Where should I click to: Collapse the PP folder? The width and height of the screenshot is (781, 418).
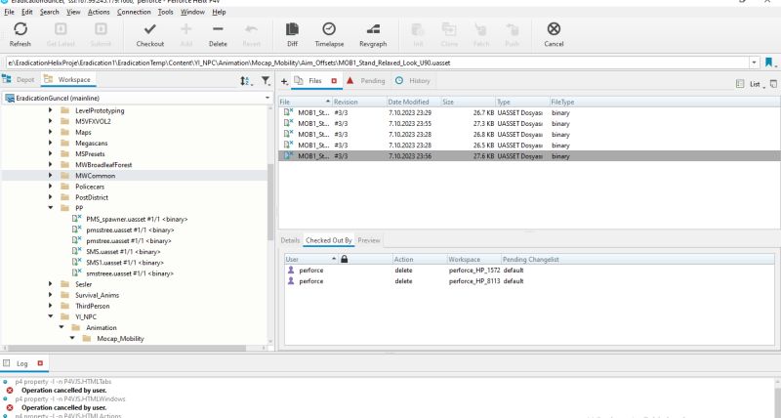point(51,208)
